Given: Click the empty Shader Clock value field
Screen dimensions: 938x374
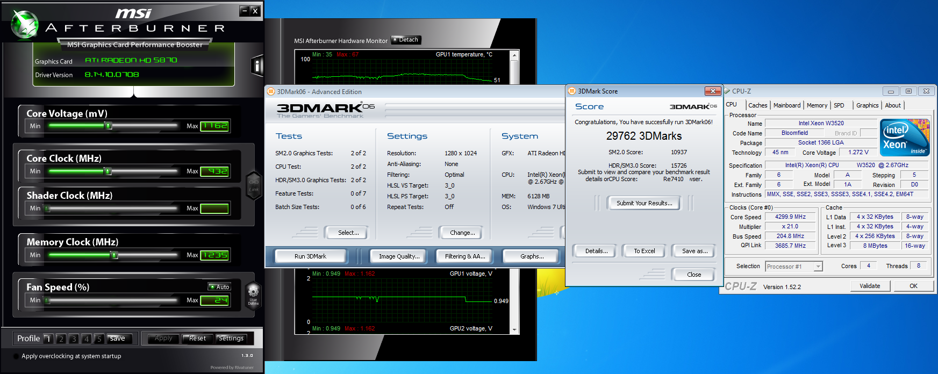Looking at the screenshot, I should pos(214,208).
